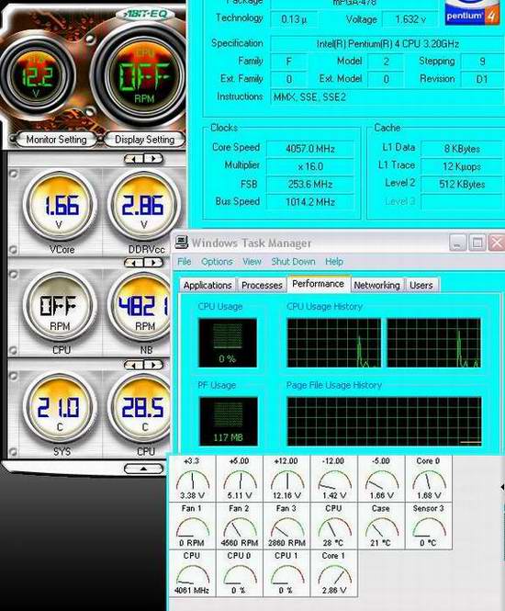Switch to Processes tab
Screen dimensions: 505x611
pyautogui.click(x=262, y=285)
